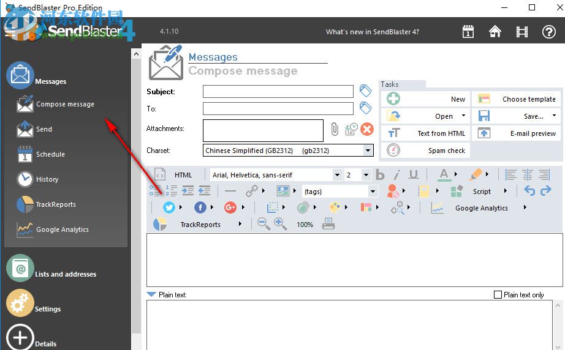Redo last action

click(x=546, y=191)
